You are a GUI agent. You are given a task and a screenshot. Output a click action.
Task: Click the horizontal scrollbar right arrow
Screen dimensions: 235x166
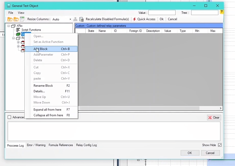point(221,108)
